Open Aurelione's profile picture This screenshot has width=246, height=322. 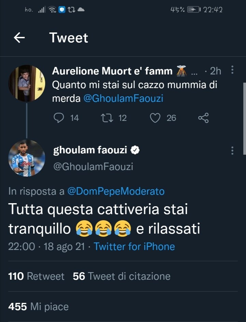(27, 83)
